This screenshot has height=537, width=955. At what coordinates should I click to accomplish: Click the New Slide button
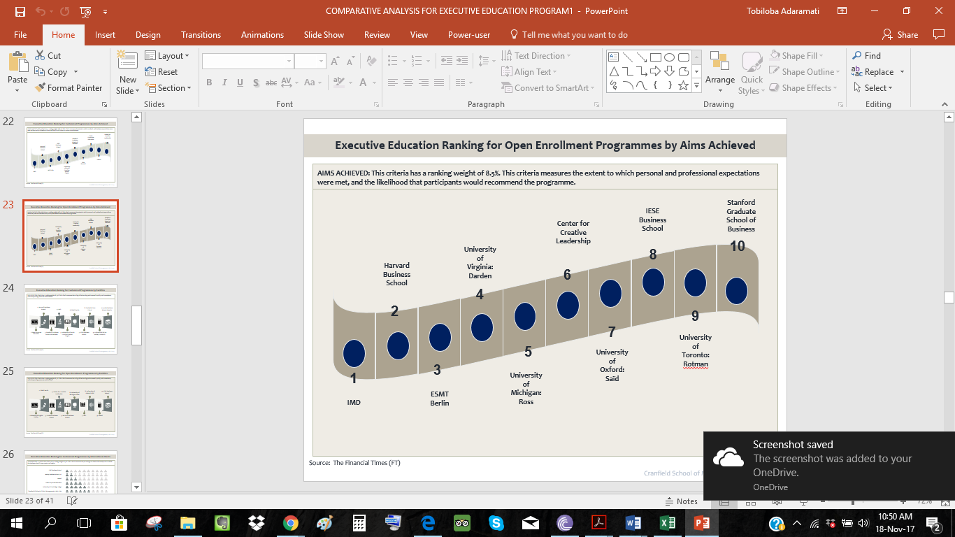128,72
